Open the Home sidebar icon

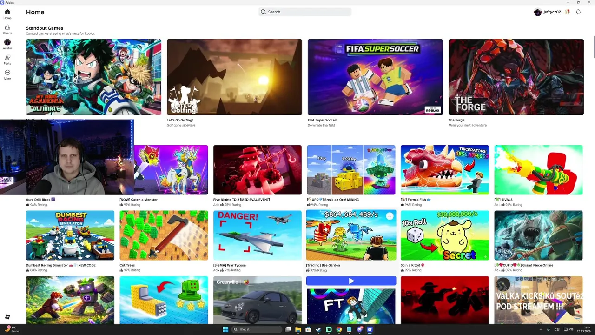7,14
